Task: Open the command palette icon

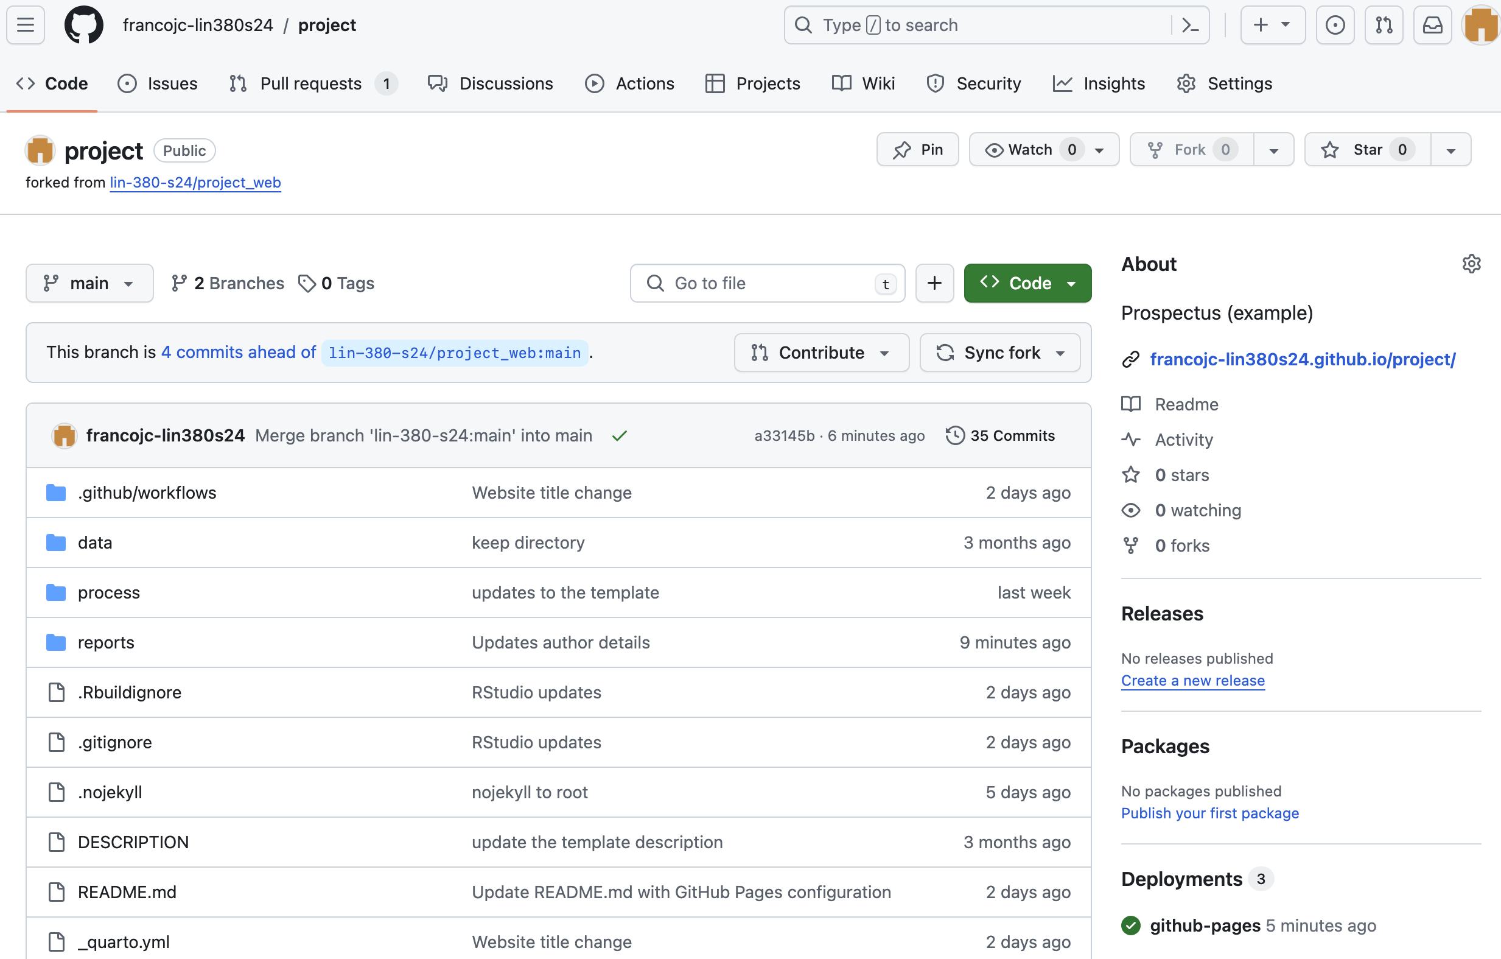Action: point(1190,25)
